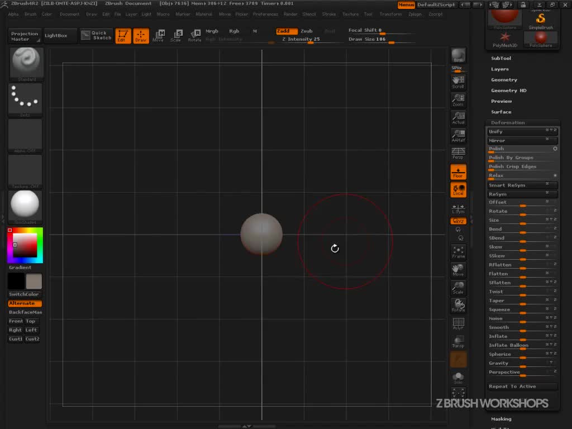
Task: Set canvas to Actual size
Action: 458,118
